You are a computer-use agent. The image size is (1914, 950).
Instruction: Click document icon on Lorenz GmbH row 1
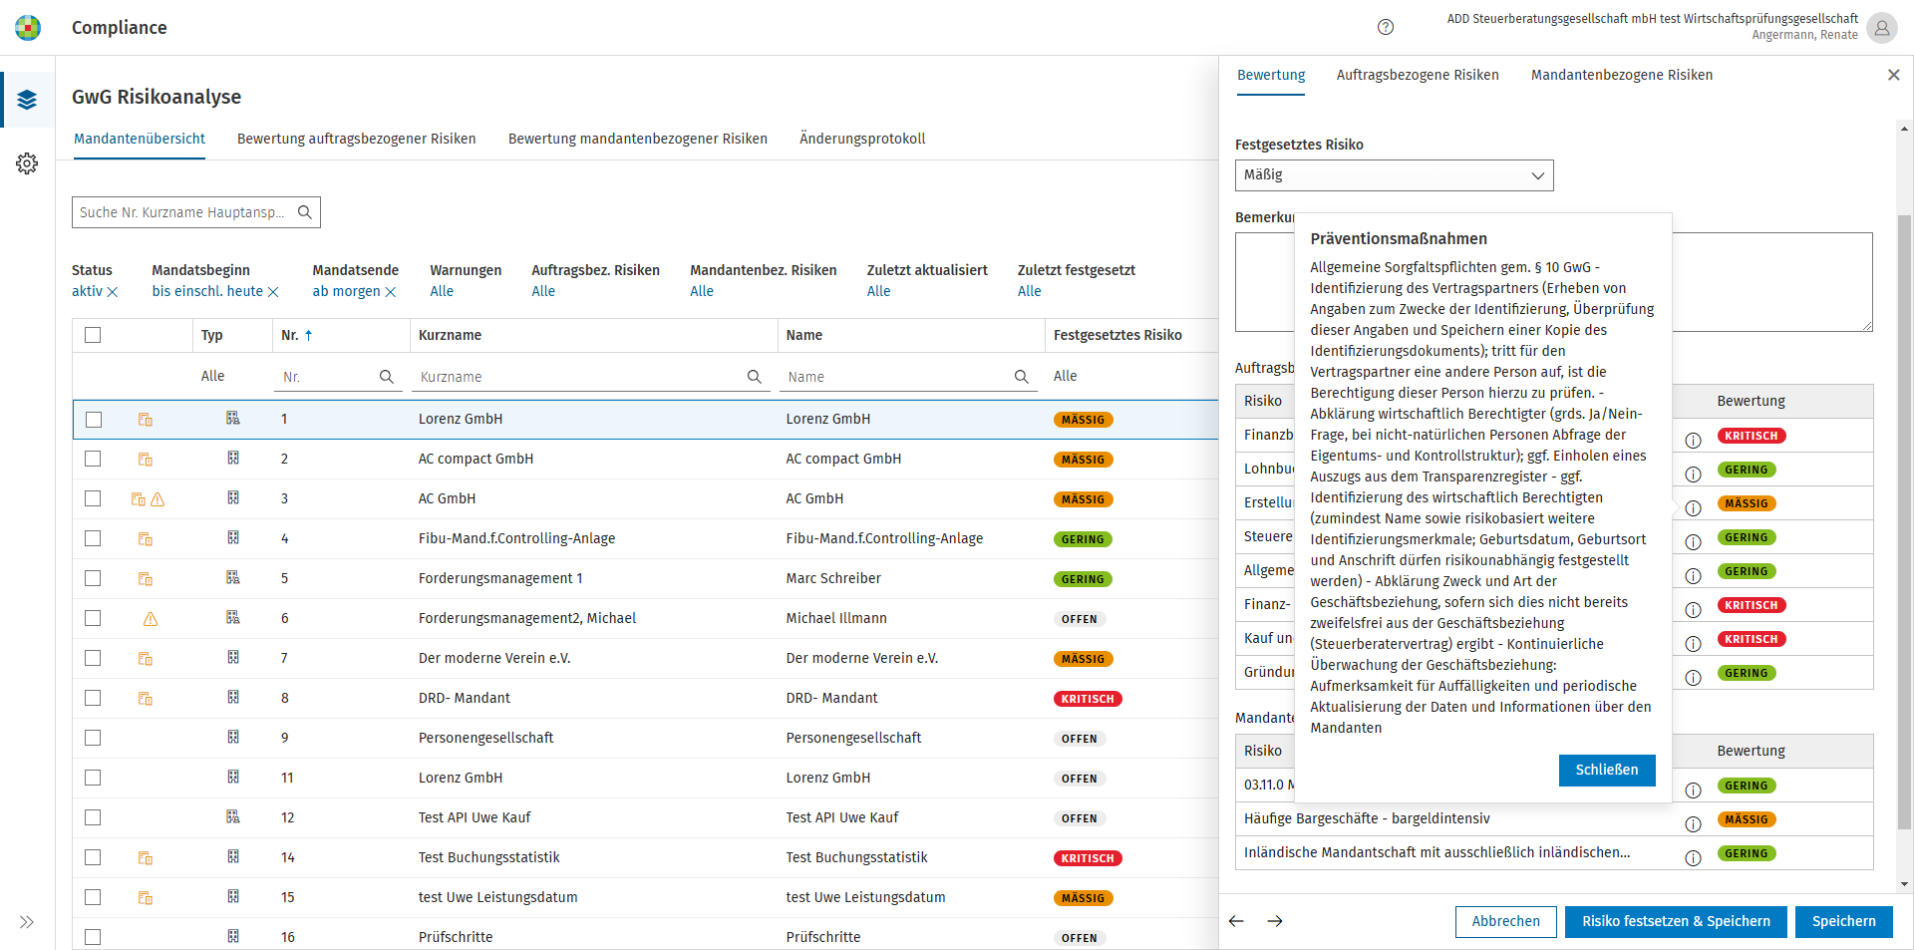tap(146, 420)
